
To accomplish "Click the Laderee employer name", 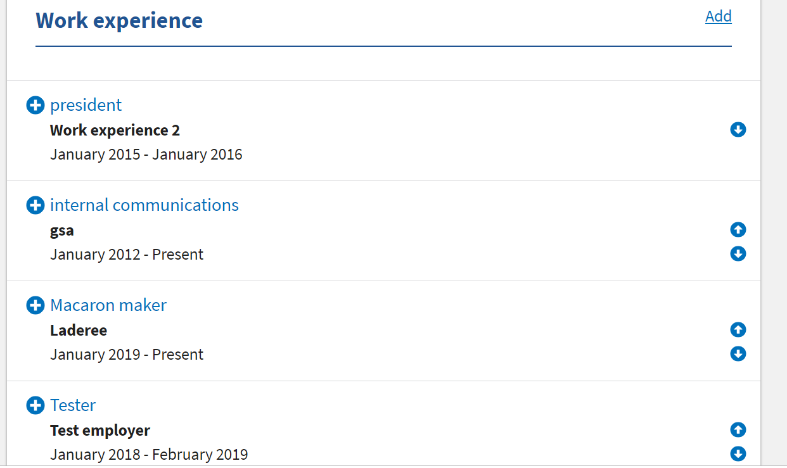I will [x=79, y=331].
